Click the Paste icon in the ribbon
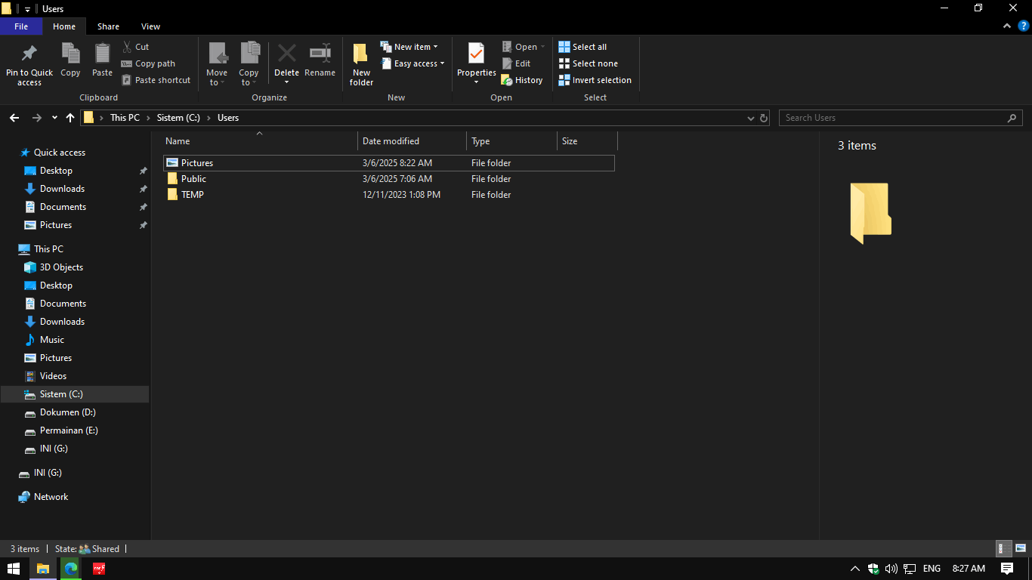The width and height of the screenshot is (1032, 580). [x=102, y=62]
